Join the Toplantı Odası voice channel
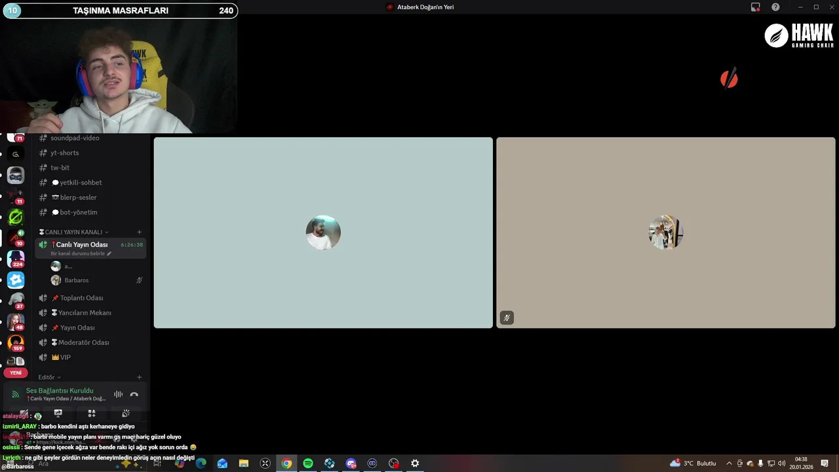Screen dimensions: 839x472 click(x=90, y=298)
